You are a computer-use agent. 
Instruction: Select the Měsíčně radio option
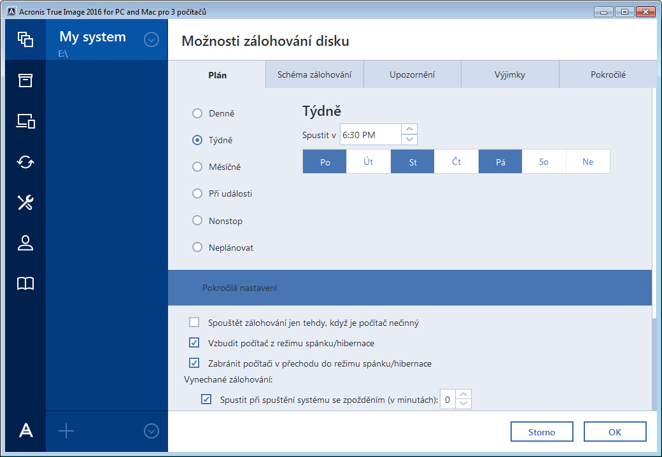[197, 167]
